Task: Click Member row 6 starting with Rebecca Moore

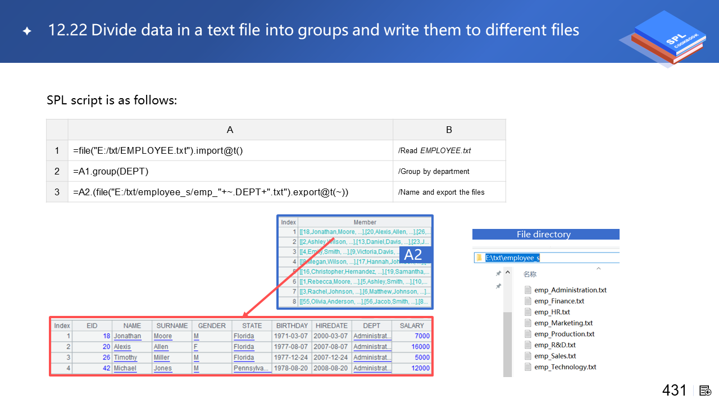Action: pos(365,282)
